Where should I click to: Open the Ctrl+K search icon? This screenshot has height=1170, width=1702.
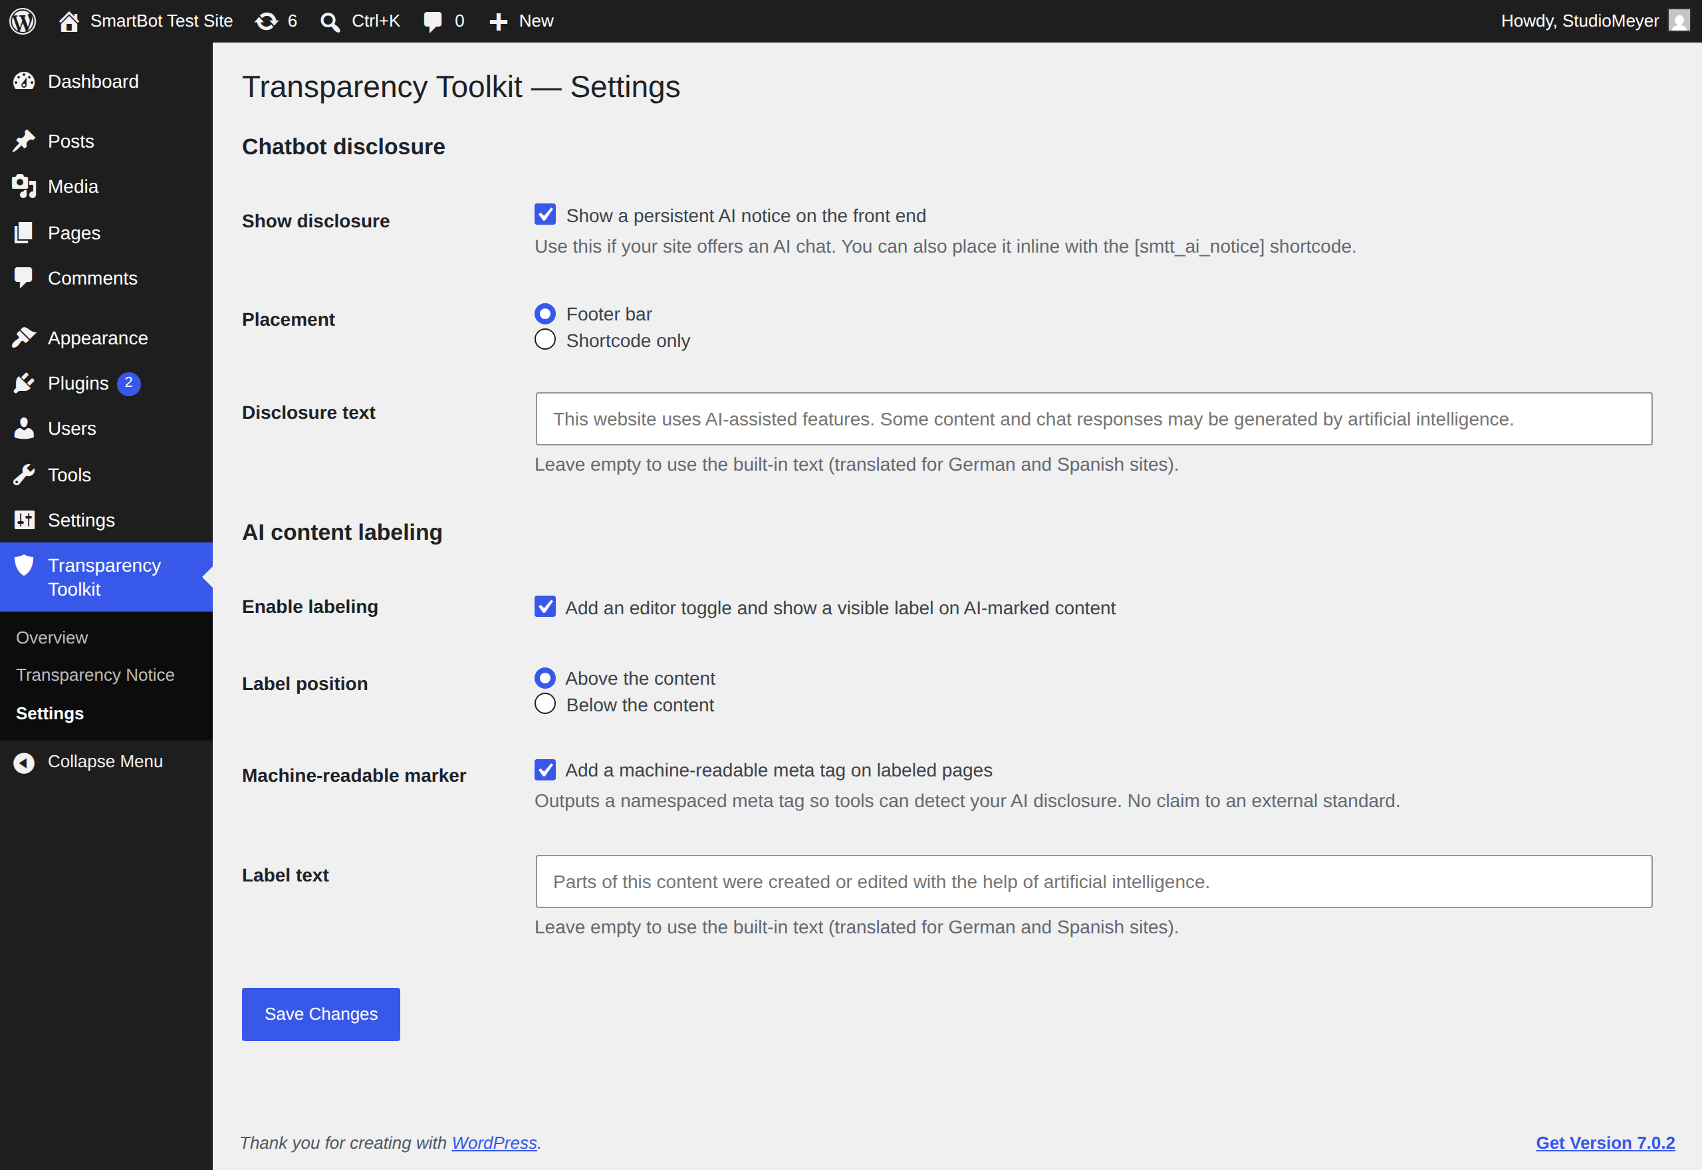click(x=330, y=22)
